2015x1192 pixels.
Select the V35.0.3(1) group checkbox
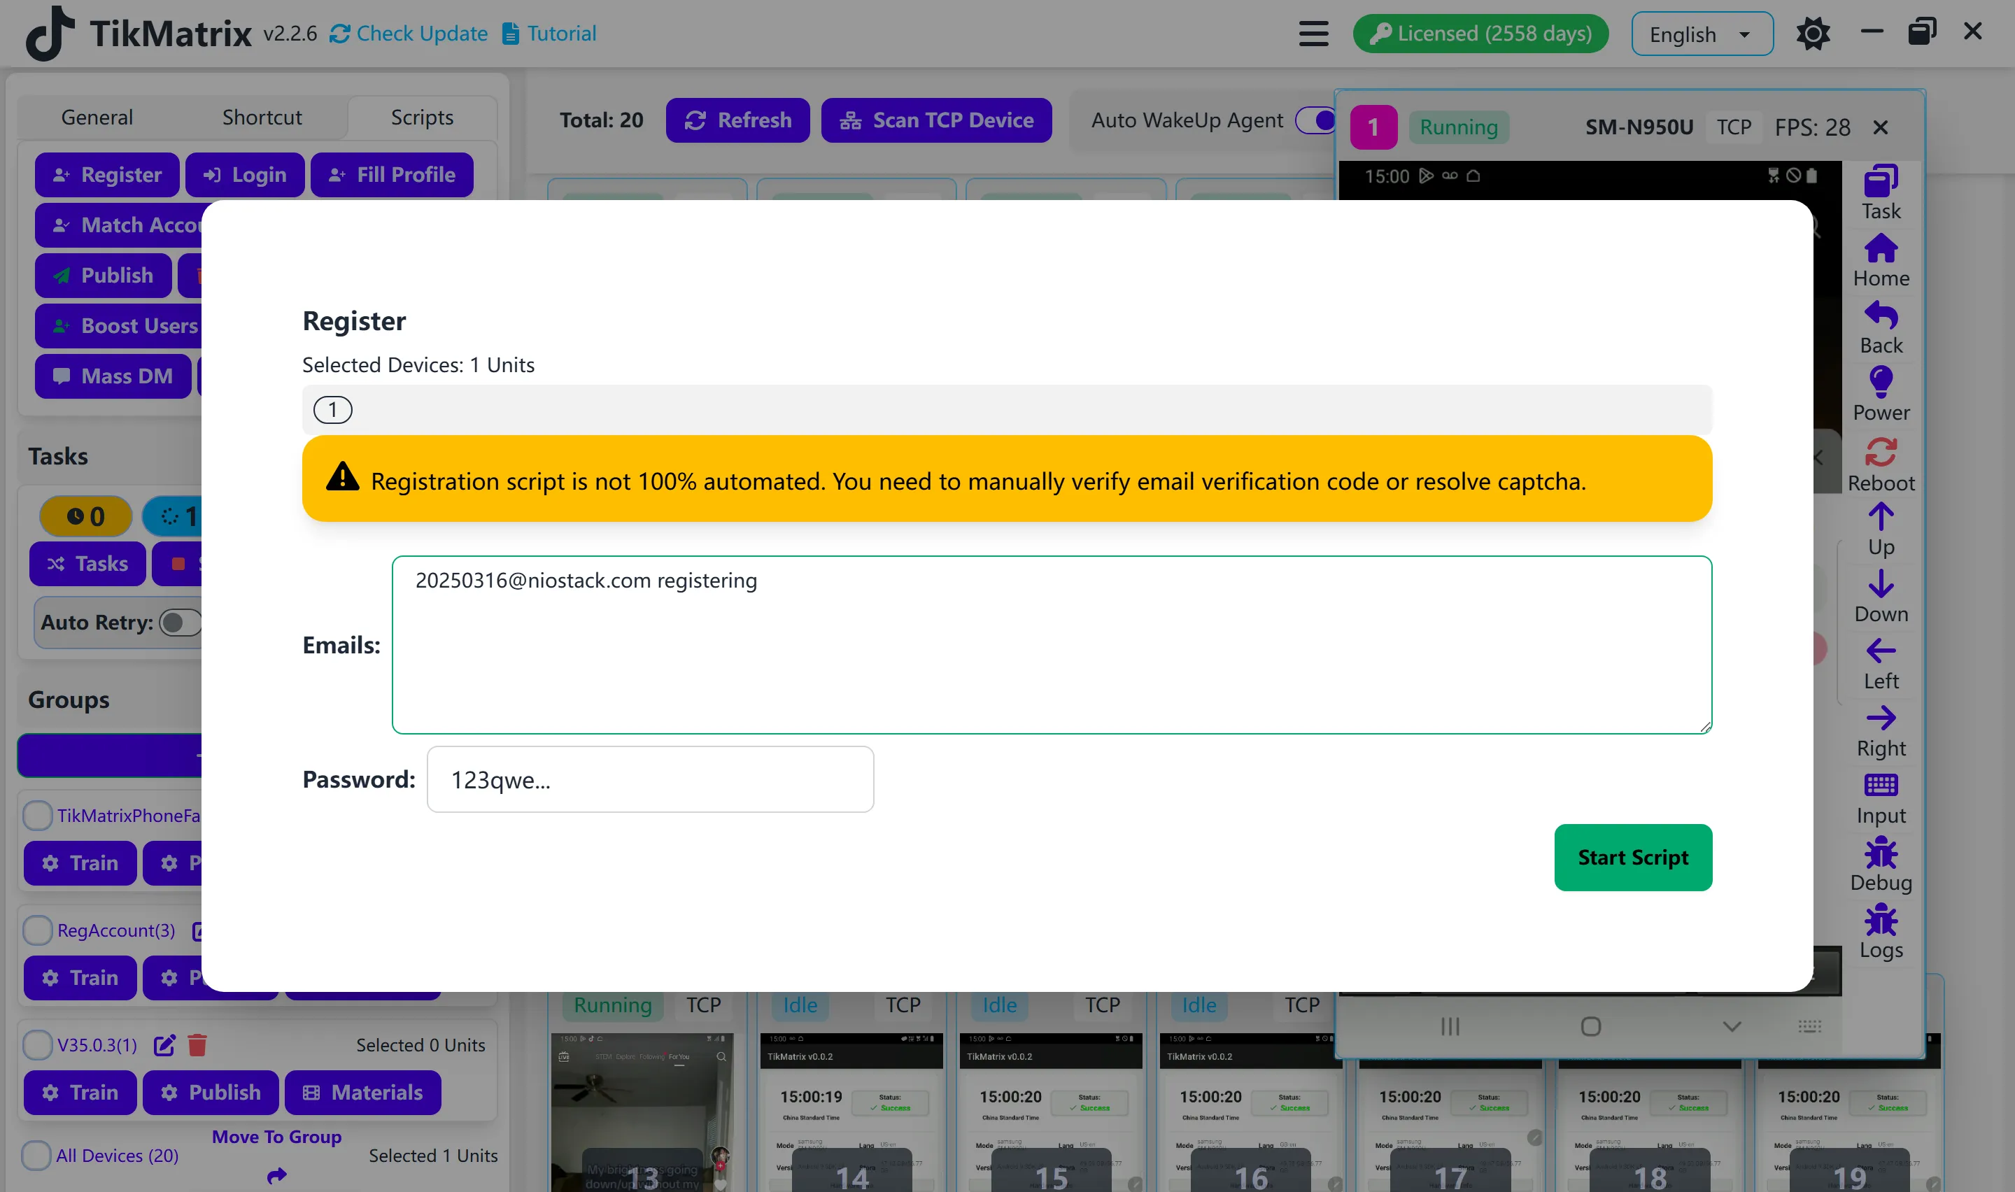click(37, 1045)
